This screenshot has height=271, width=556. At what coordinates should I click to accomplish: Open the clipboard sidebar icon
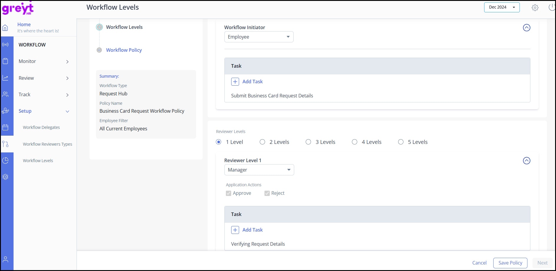[x=5, y=61]
